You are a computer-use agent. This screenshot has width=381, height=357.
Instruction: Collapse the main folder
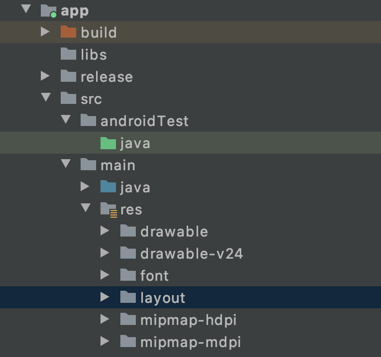click(x=66, y=164)
